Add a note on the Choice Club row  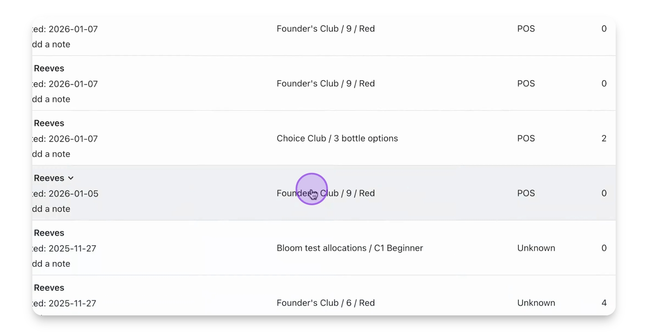(51, 154)
